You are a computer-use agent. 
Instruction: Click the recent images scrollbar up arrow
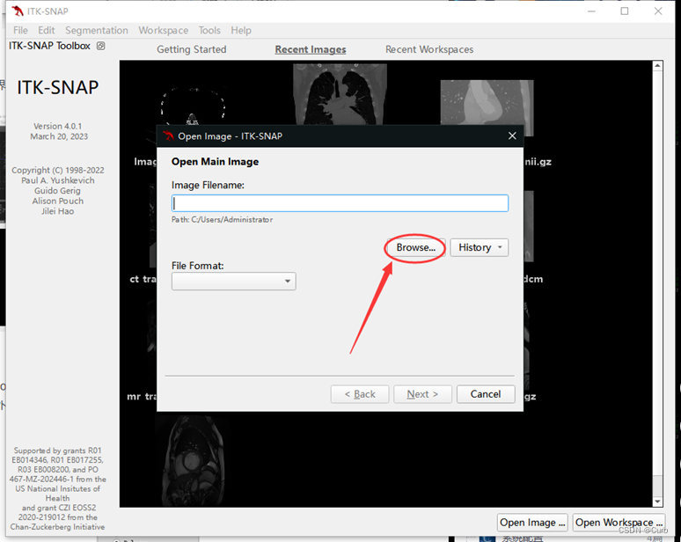click(657, 66)
